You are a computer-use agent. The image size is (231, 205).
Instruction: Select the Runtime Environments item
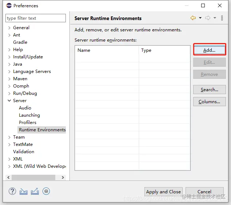pyautogui.click(x=42, y=130)
